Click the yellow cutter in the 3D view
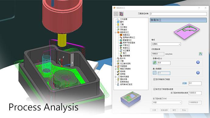 click(x=62, y=40)
